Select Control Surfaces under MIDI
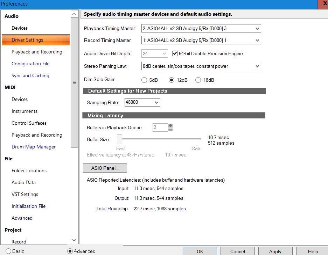This screenshot has height=255, width=328. pyautogui.click(x=29, y=123)
